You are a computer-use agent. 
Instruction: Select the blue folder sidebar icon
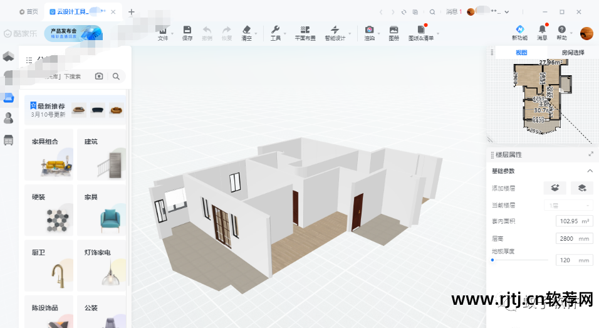click(8, 98)
